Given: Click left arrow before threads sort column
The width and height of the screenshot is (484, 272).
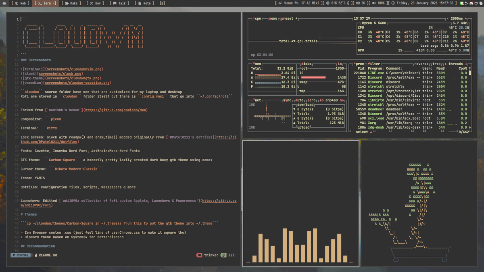Looking at the screenshot, I should click(x=446, y=64).
